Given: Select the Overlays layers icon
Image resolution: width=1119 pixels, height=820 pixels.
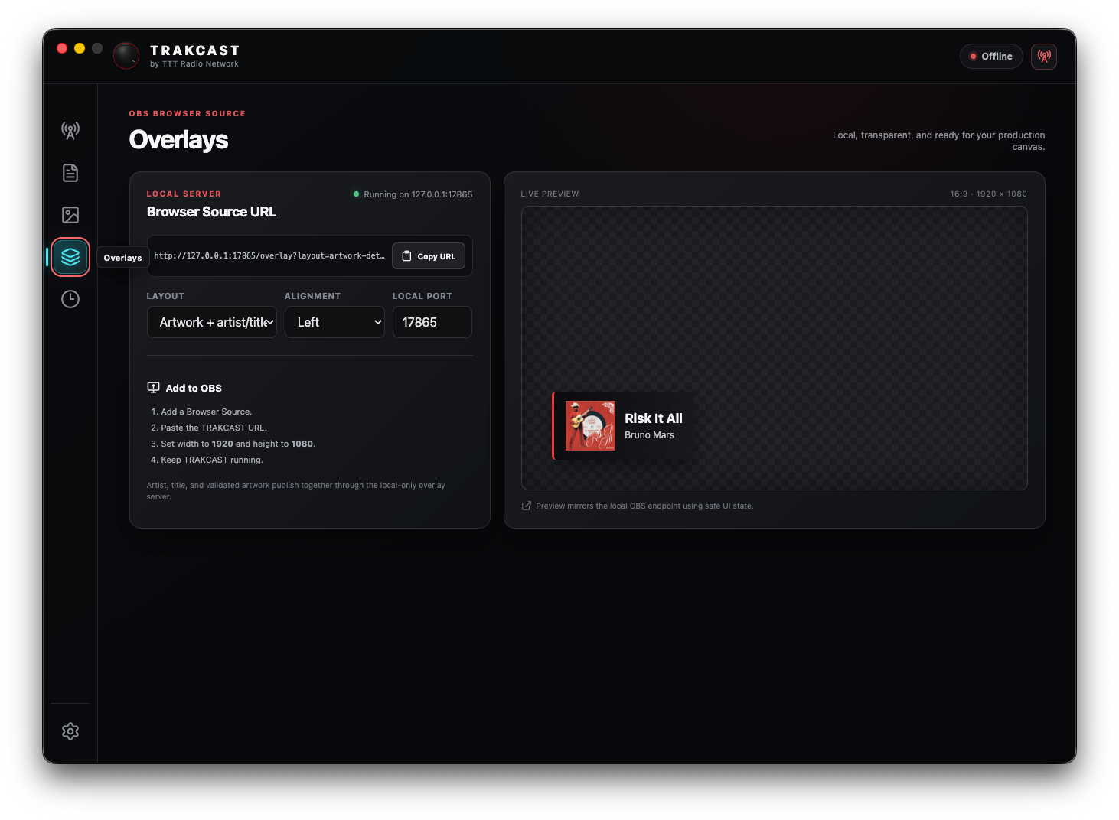Looking at the screenshot, I should tap(70, 257).
